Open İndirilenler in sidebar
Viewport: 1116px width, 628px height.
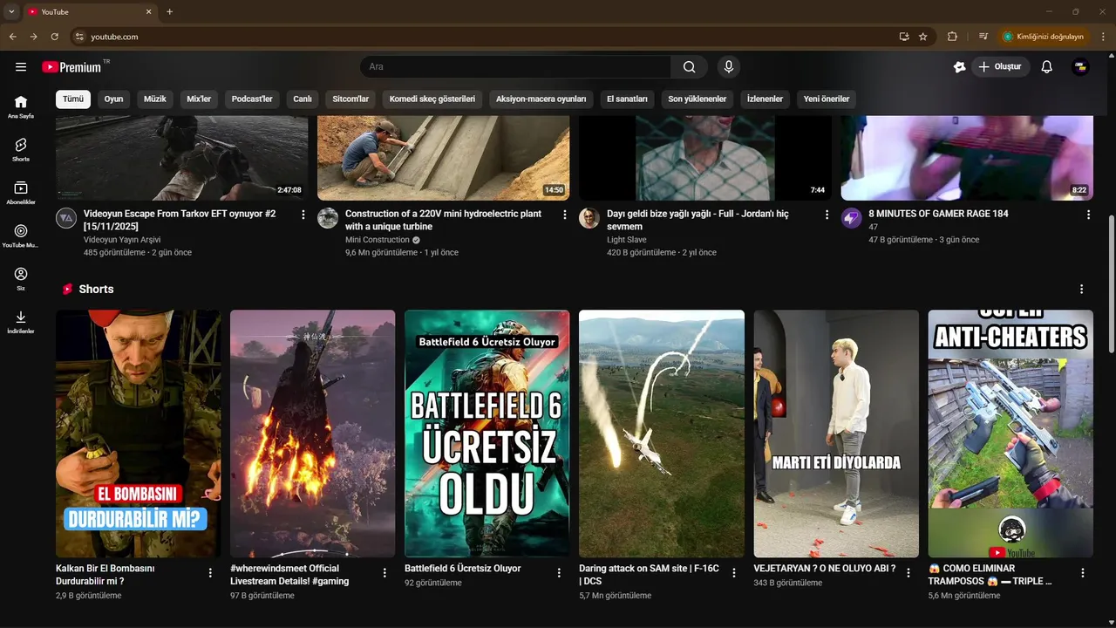click(21, 322)
